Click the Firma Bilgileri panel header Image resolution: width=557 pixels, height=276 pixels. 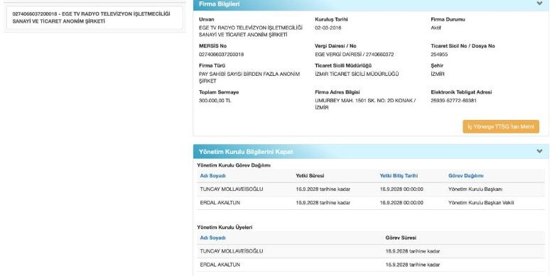[x=371, y=4]
